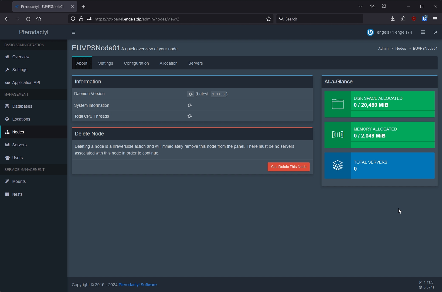Click the Users group icon
This screenshot has width=442, height=292.
click(7, 158)
